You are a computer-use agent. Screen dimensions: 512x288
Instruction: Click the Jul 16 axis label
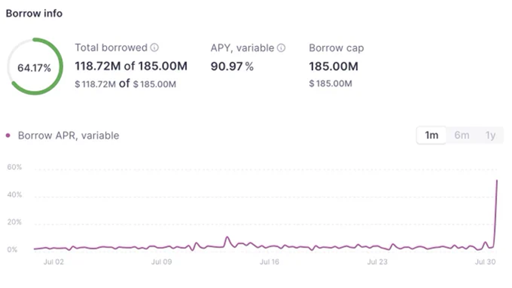point(269,262)
